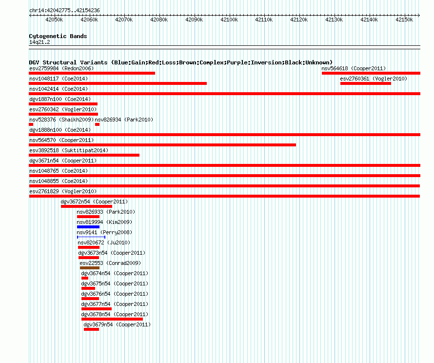This screenshot has height=363, width=434.
Task: Select the small red bar under nsv528376
Action: tap(31, 124)
